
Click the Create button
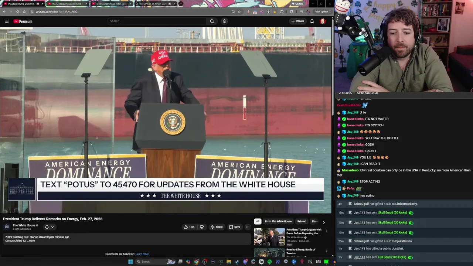(x=297, y=21)
